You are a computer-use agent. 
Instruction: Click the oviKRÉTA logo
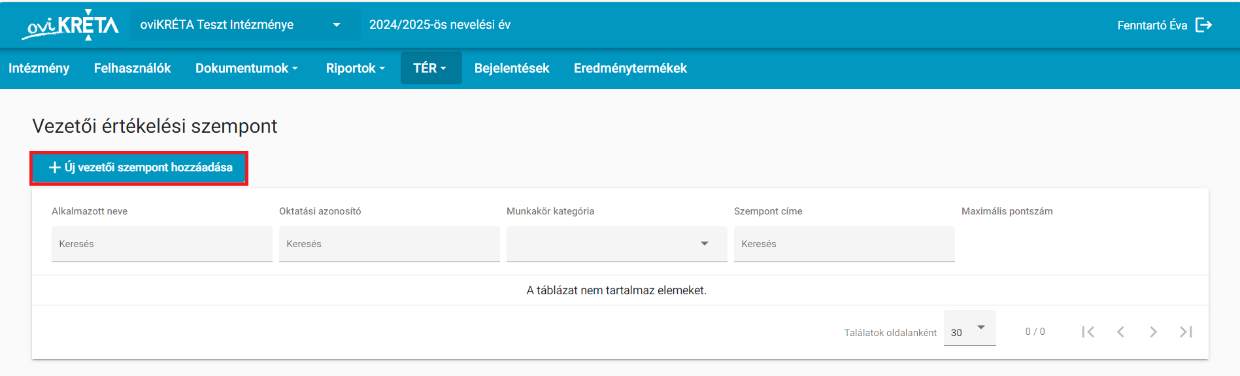[x=70, y=26]
